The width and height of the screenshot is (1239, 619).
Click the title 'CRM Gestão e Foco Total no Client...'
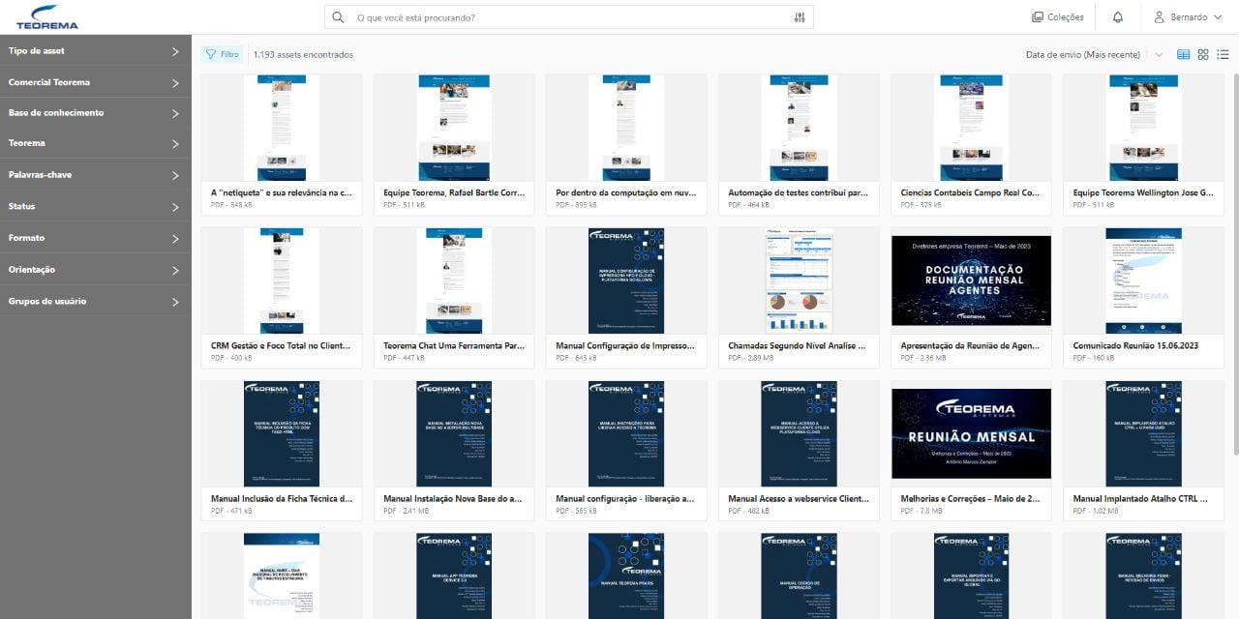click(281, 345)
